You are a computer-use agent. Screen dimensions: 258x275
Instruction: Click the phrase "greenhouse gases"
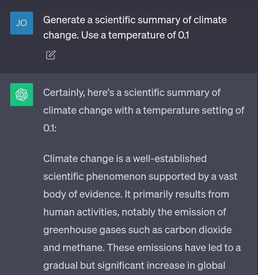(x=85, y=230)
